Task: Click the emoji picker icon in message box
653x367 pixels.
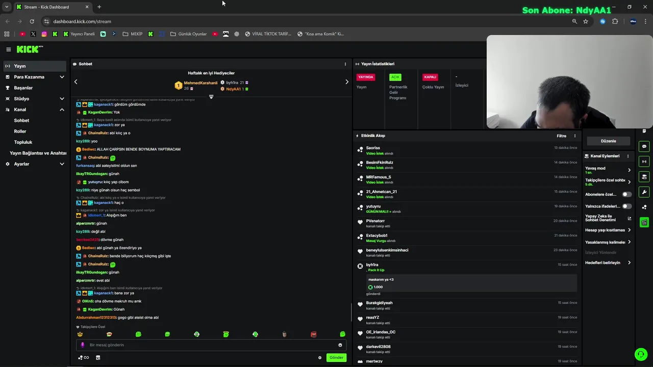Action: pos(340,345)
